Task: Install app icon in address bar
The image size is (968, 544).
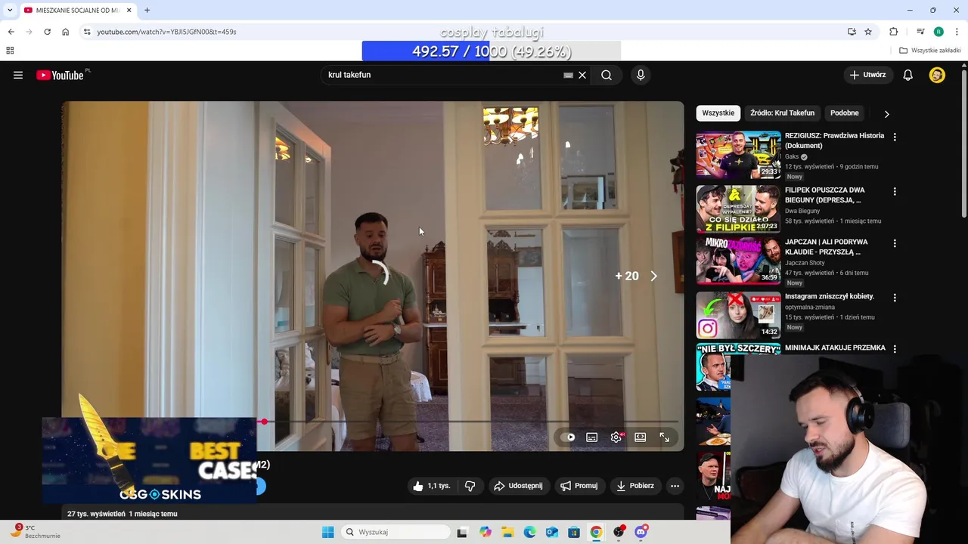Action: (x=852, y=32)
